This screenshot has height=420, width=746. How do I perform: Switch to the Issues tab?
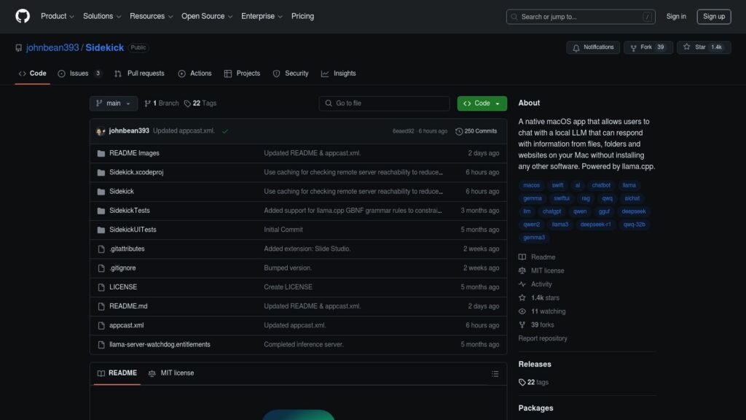(80, 74)
